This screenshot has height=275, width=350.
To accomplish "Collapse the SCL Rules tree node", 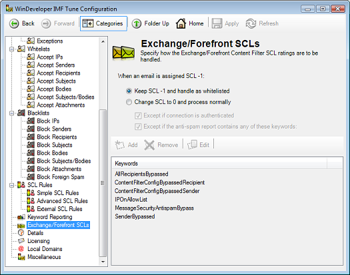I will (11, 185).
